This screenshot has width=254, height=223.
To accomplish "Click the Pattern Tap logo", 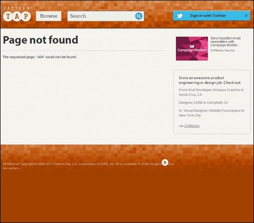I will tap(17, 14).
